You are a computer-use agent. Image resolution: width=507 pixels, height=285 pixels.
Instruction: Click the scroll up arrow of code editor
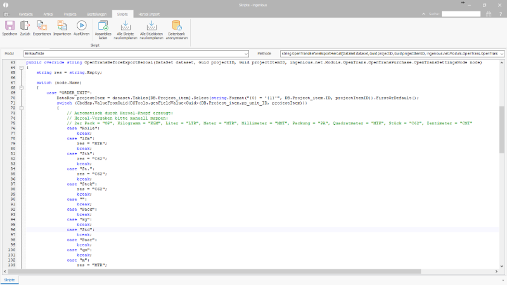[501, 62]
